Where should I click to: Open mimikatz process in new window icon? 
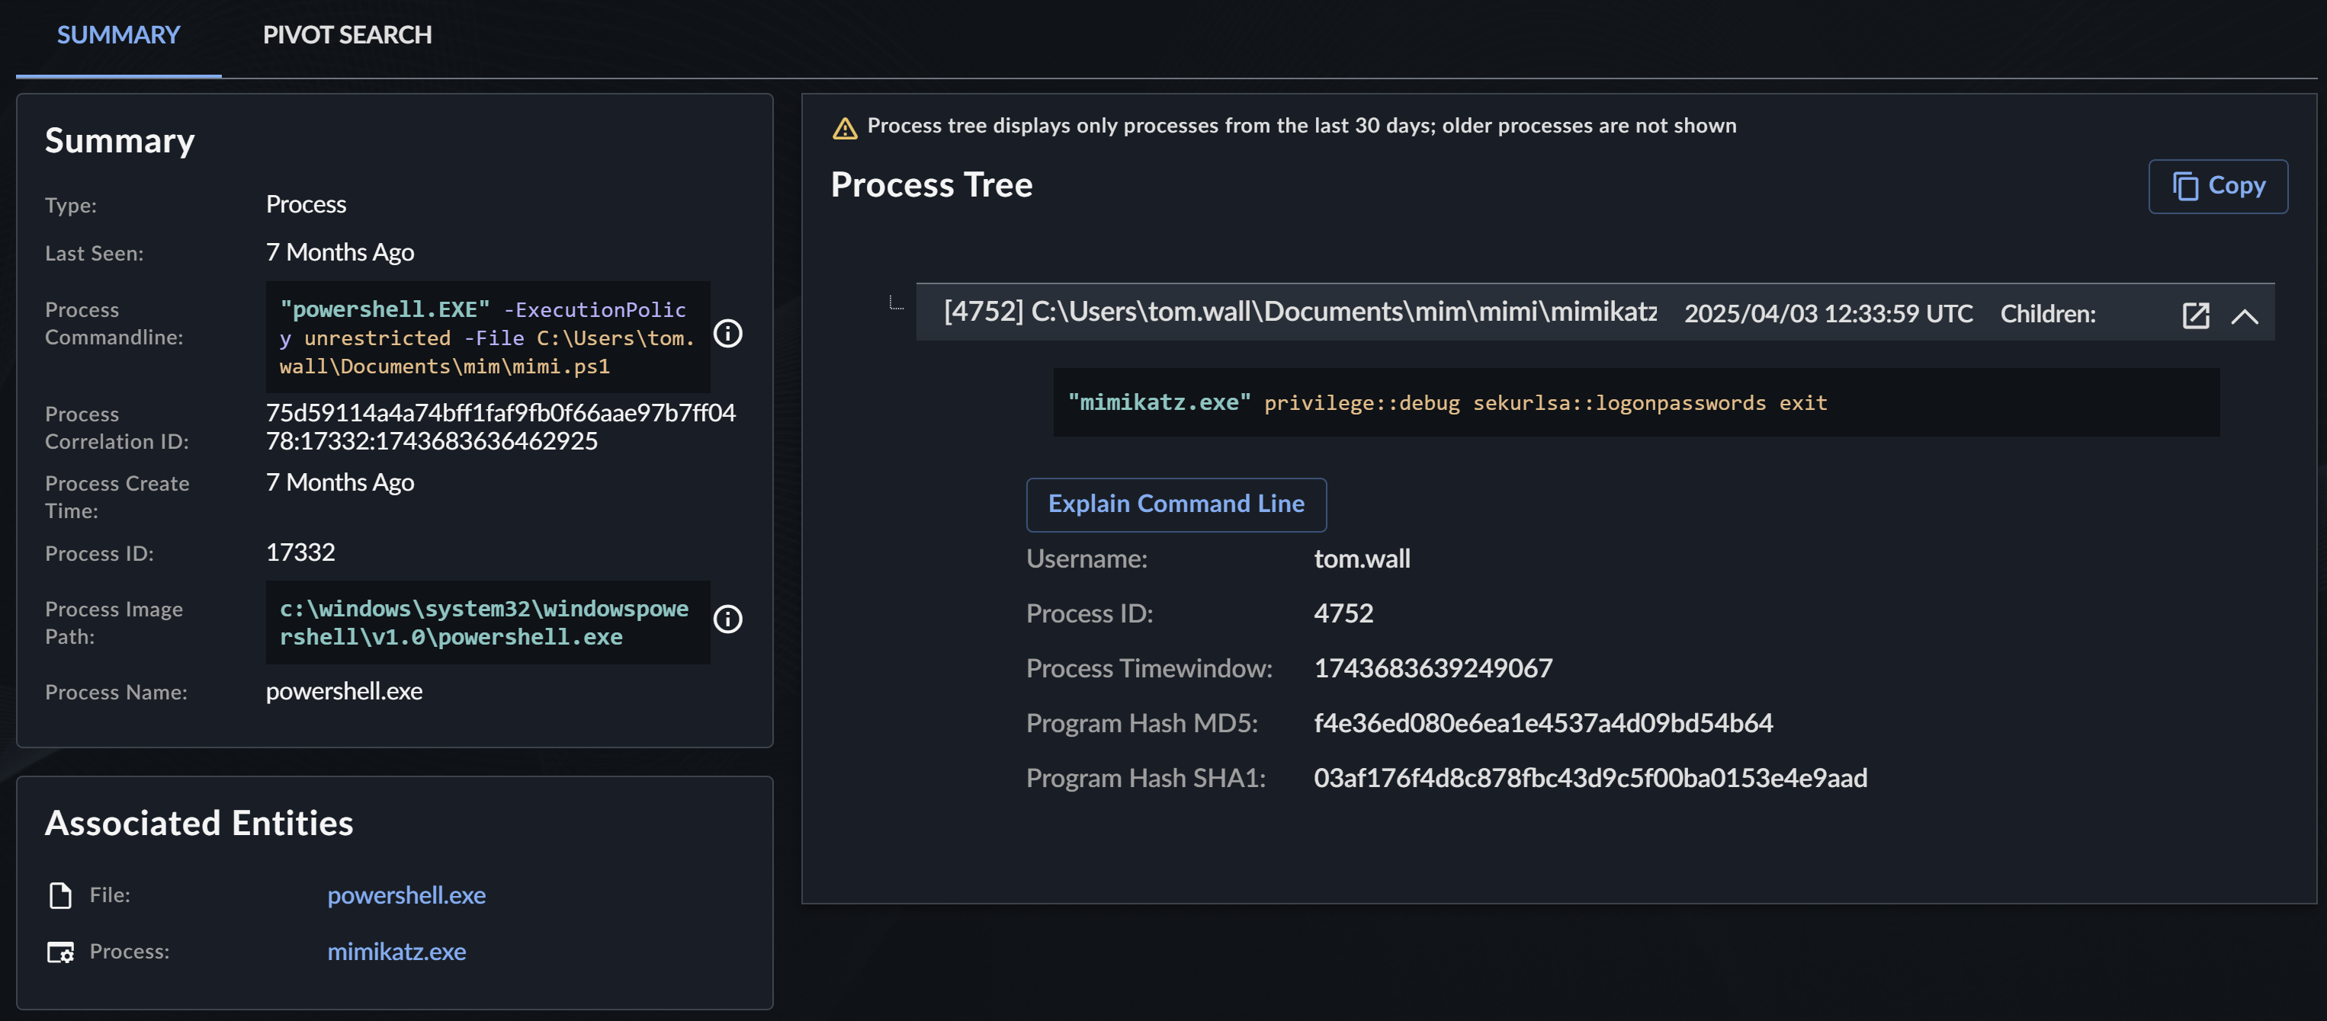click(2195, 315)
